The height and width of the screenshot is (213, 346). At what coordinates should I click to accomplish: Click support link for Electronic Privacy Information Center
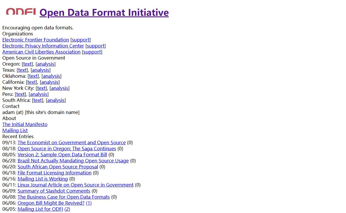coord(96,46)
